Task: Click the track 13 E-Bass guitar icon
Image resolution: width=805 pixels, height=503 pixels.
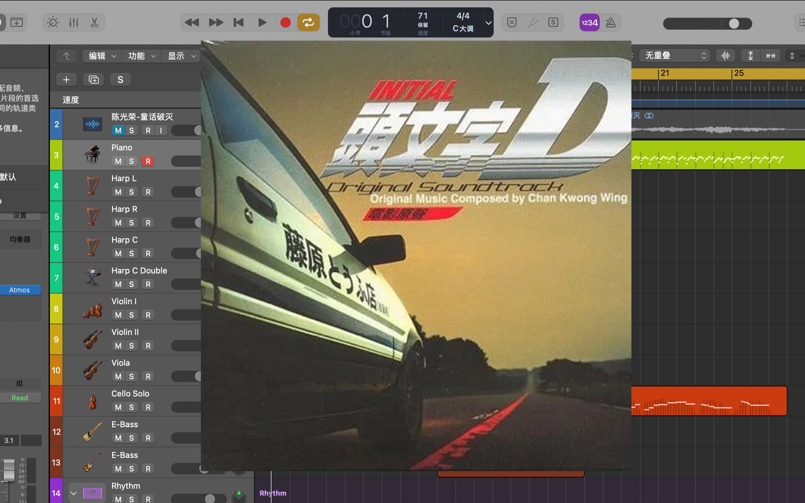Action: (x=93, y=462)
